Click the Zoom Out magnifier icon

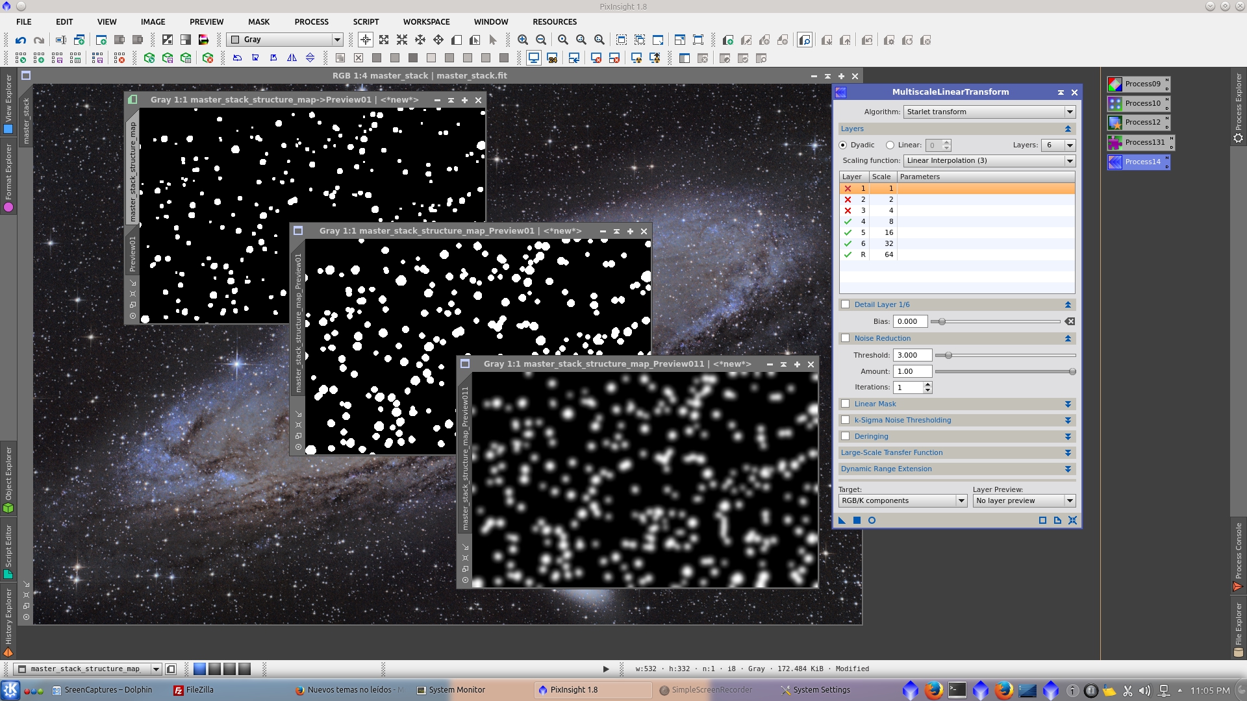tap(541, 40)
